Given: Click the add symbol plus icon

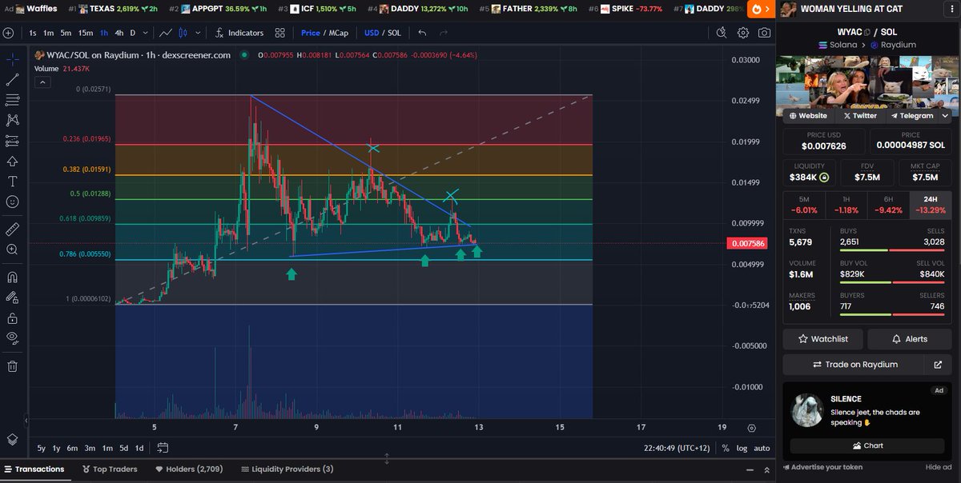Looking at the screenshot, I should click(9, 33).
